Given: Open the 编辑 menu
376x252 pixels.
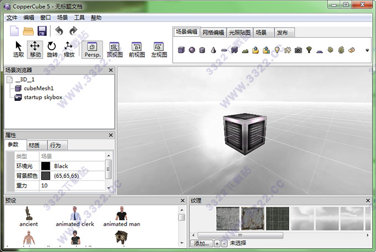Looking at the screenshot, I should click(x=29, y=18).
